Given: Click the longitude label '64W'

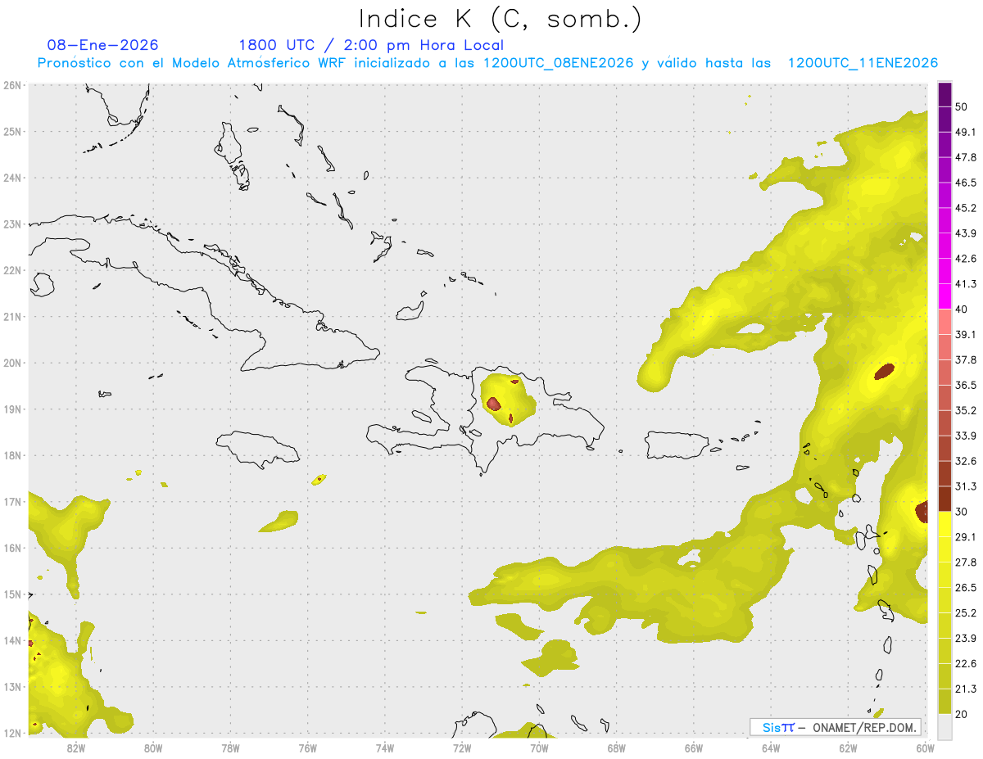Looking at the screenshot, I should 771,748.
